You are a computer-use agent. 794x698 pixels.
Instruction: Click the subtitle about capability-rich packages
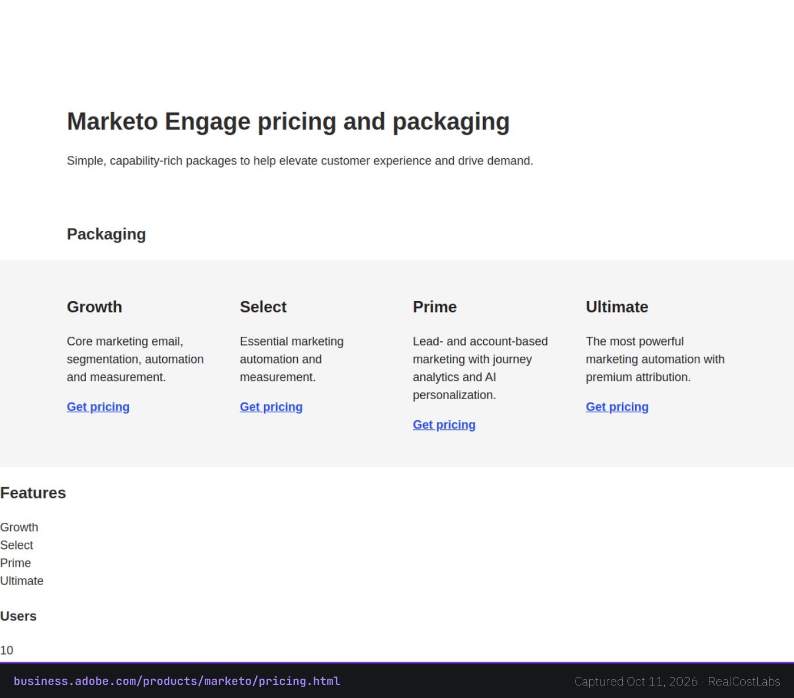click(300, 161)
